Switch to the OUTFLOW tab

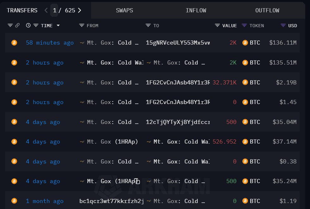tap(267, 10)
